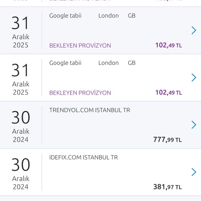Click the 777,99 TL amount
The width and height of the screenshot is (201, 201).
[x=167, y=139]
